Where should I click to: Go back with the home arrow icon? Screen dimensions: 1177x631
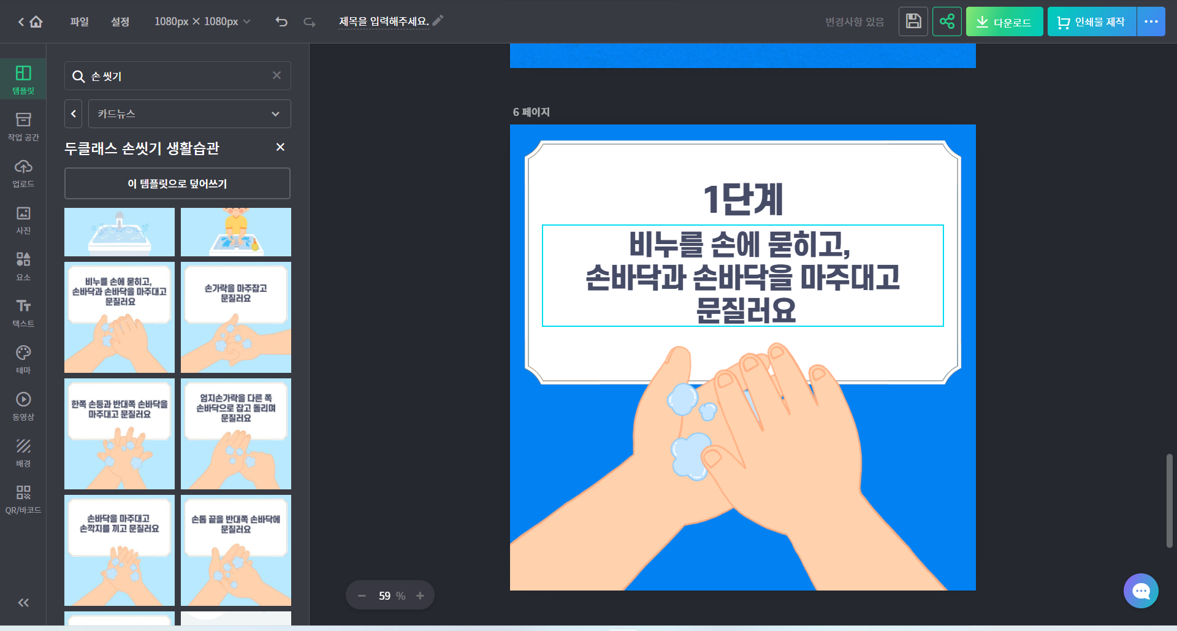pyautogui.click(x=30, y=22)
